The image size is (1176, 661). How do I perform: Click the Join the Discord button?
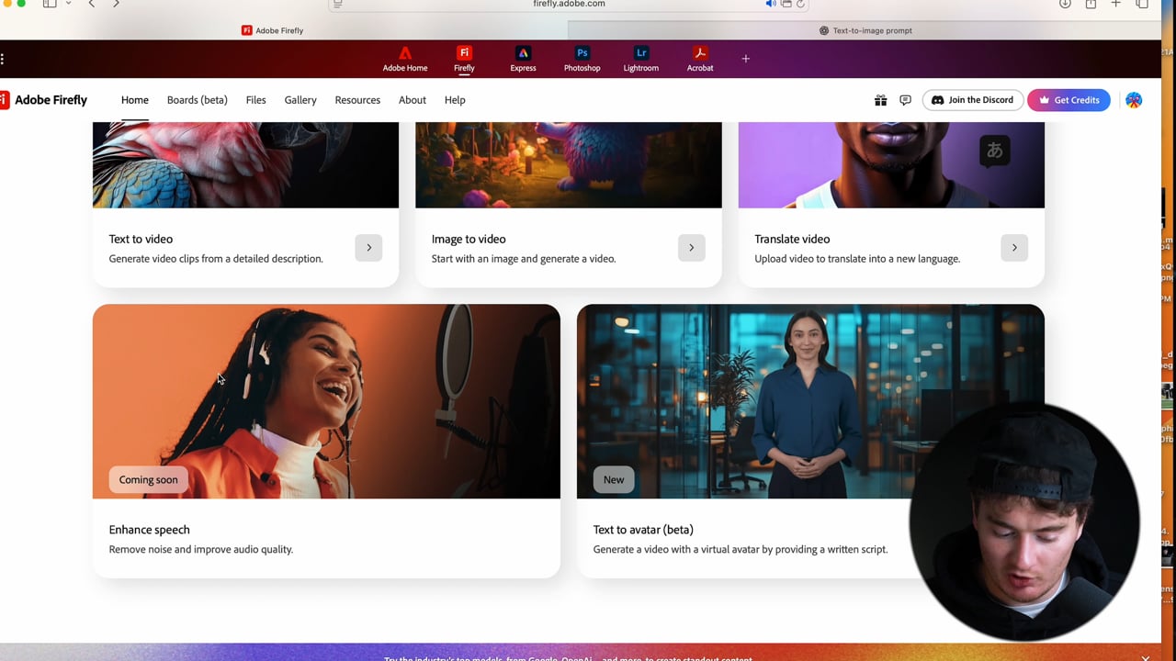pyautogui.click(x=972, y=100)
